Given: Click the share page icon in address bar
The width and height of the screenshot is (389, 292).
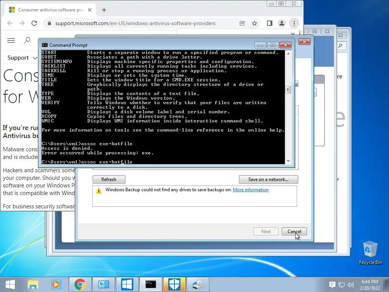Looking at the screenshot, I should [242, 23].
